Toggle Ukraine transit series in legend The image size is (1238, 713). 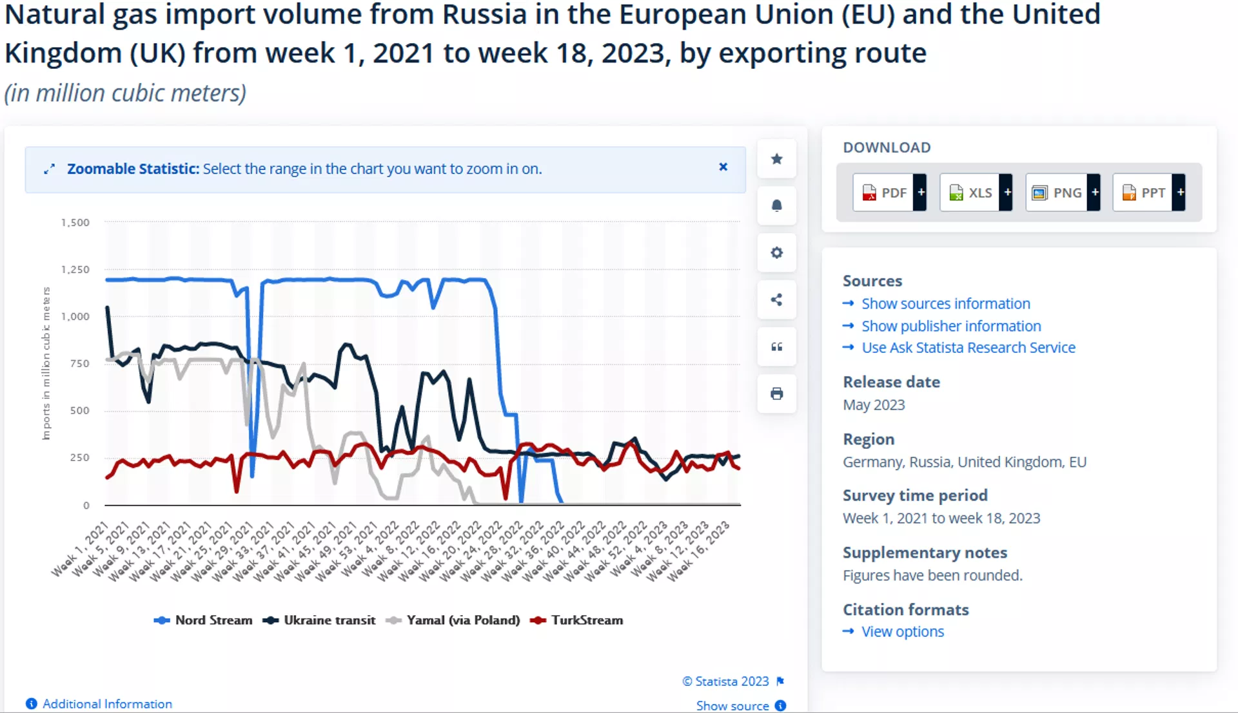319,620
